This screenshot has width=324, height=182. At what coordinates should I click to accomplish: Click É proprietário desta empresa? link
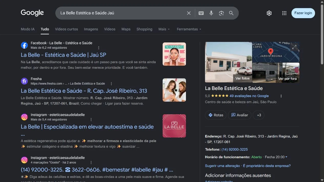pos(267,166)
